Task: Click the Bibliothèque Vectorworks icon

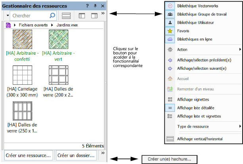Action: coord(170,6)
